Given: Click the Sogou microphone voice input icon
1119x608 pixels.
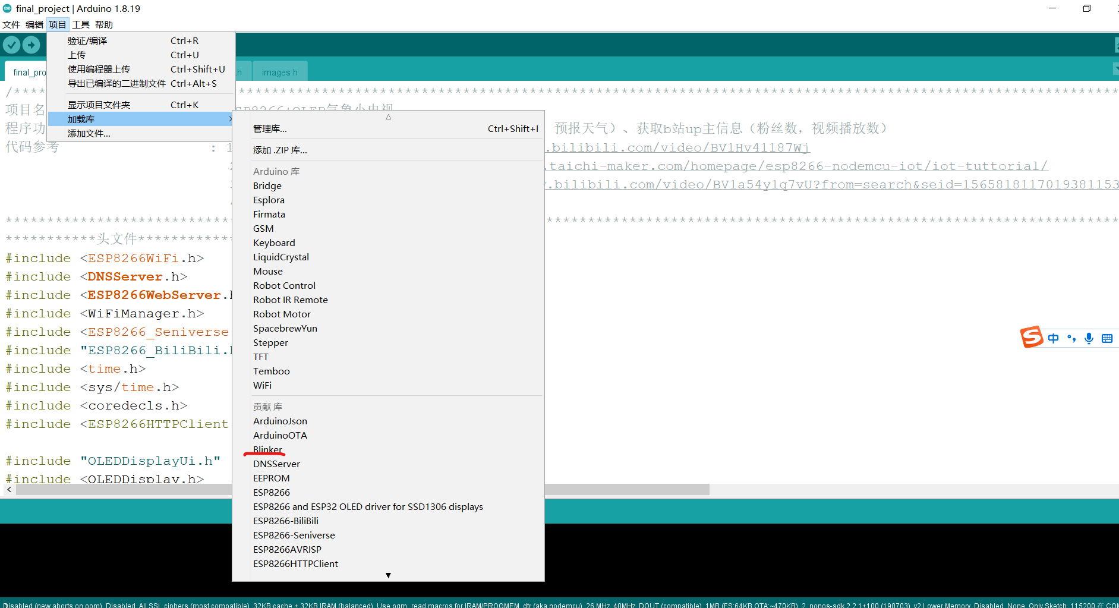Looking at the screenshot, I should 1089,338.
